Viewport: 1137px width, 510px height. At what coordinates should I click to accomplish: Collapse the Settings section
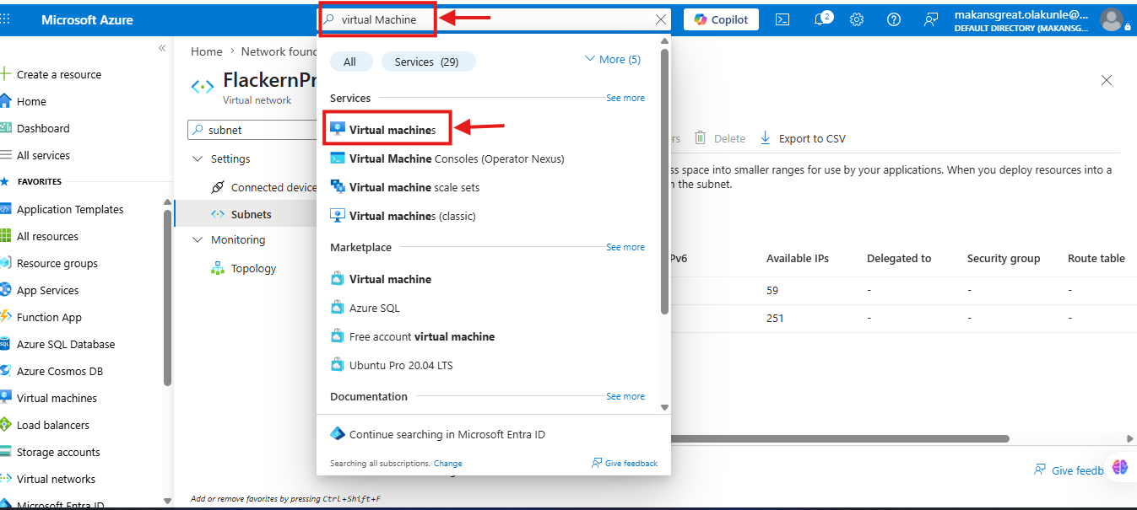[198, 159]
